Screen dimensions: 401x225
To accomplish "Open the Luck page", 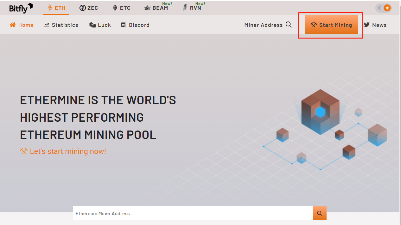I will point(100,25).
